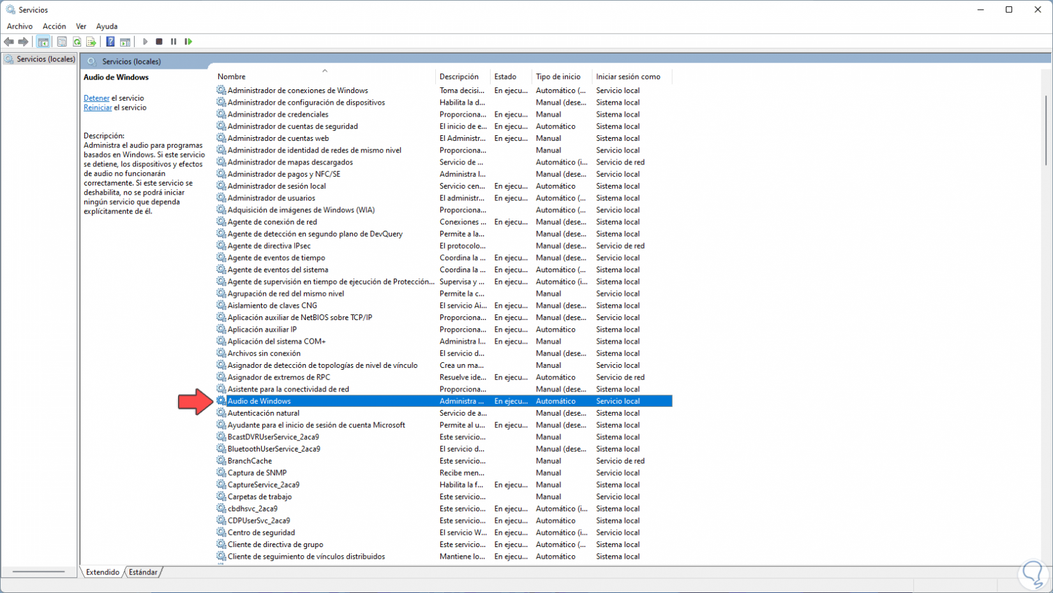Select Agrupación de red del mismo nivel
Viewport: 1053px width, 593px height.
click(x=286, y=293)
